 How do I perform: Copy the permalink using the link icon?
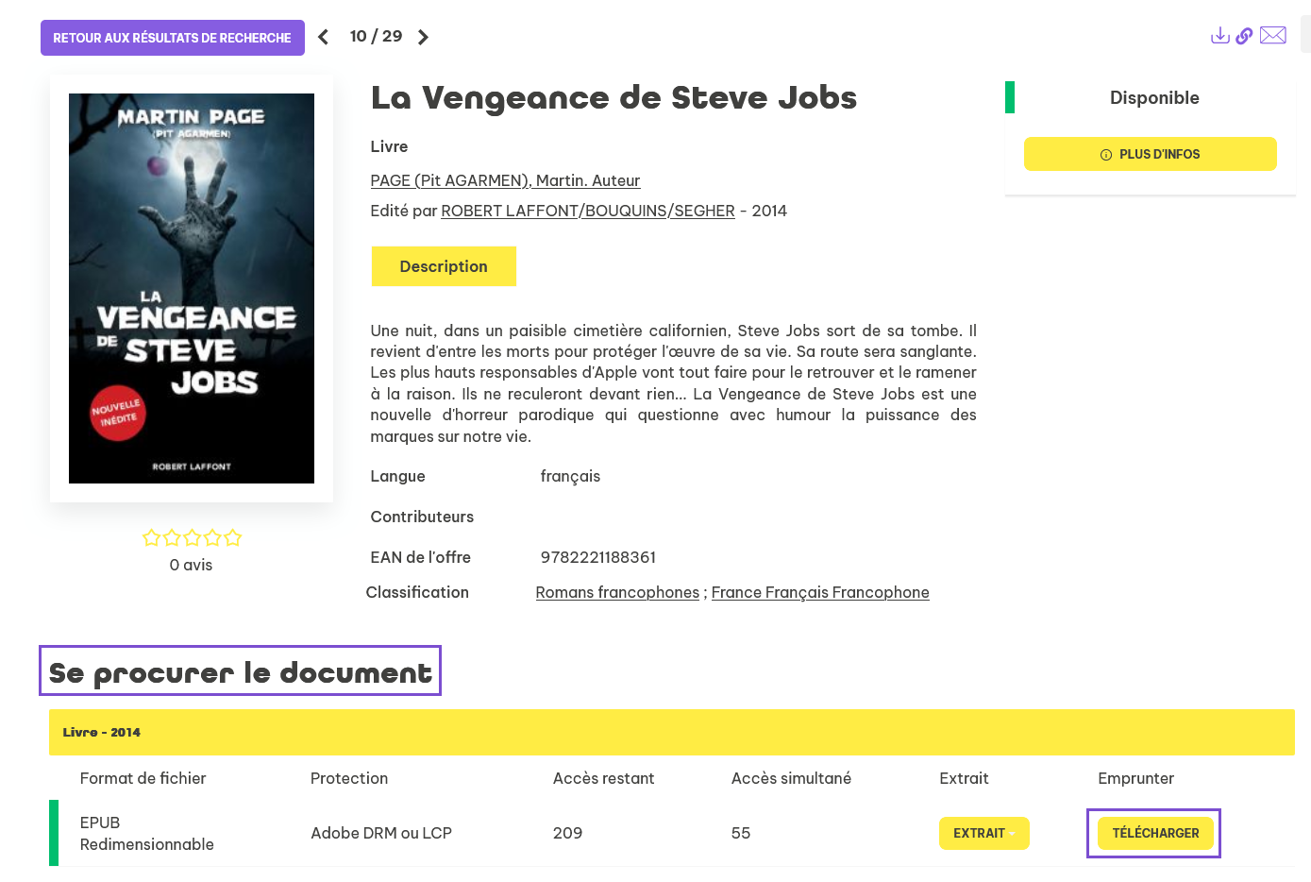(1244, 36)
